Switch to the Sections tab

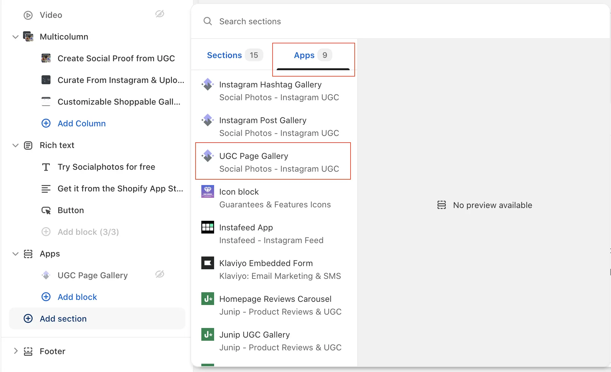(x=235, y=55)
